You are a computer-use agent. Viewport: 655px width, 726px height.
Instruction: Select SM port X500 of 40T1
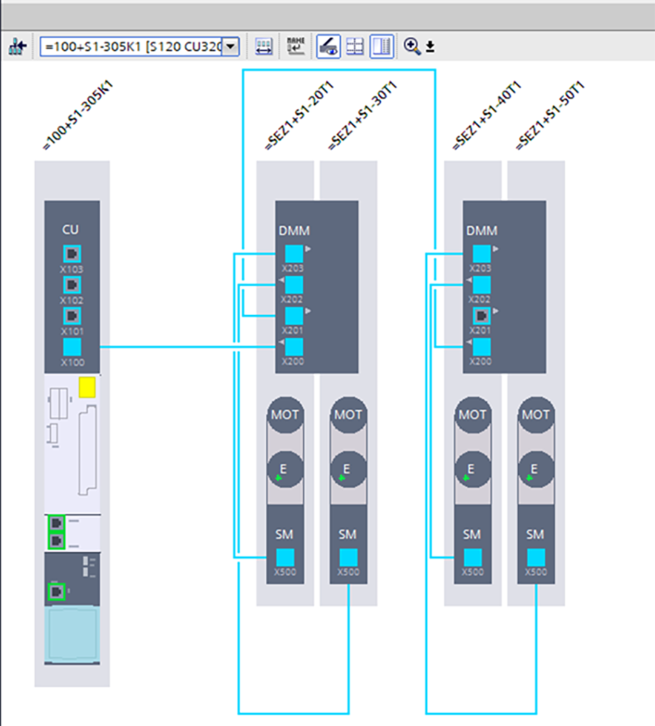(473, 557)
